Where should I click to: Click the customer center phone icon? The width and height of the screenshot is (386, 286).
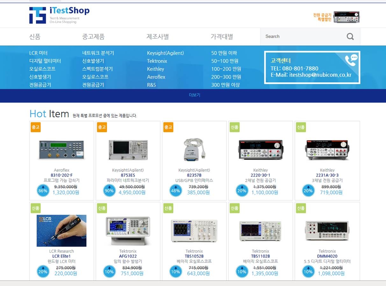[x=351, y=60]
